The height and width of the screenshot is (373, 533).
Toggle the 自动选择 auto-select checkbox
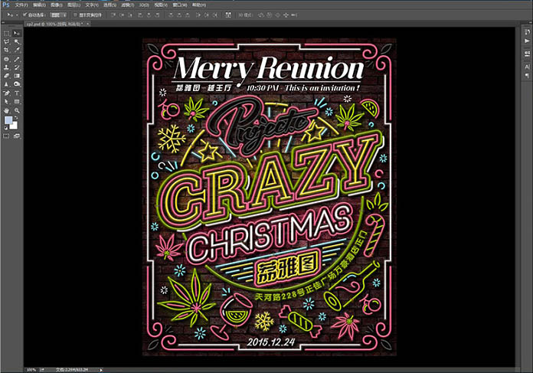coord(25,15)
